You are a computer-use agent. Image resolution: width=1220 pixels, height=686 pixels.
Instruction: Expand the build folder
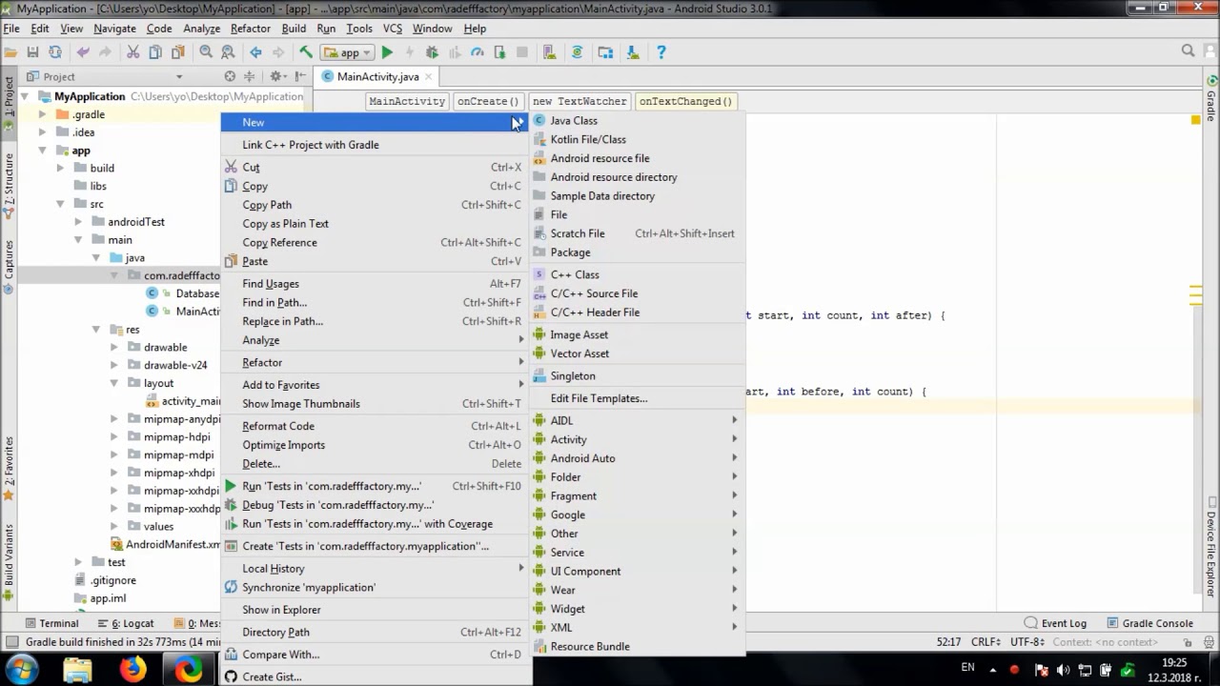click(60, 168)
